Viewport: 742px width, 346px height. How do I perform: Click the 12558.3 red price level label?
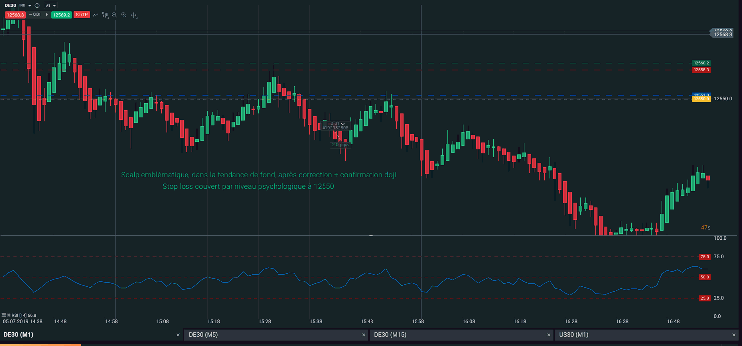[x=701, y=70]
